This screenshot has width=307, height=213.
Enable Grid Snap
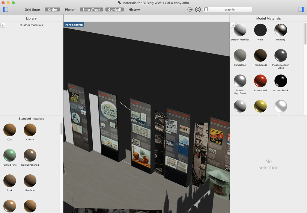[x=32, y=9]
